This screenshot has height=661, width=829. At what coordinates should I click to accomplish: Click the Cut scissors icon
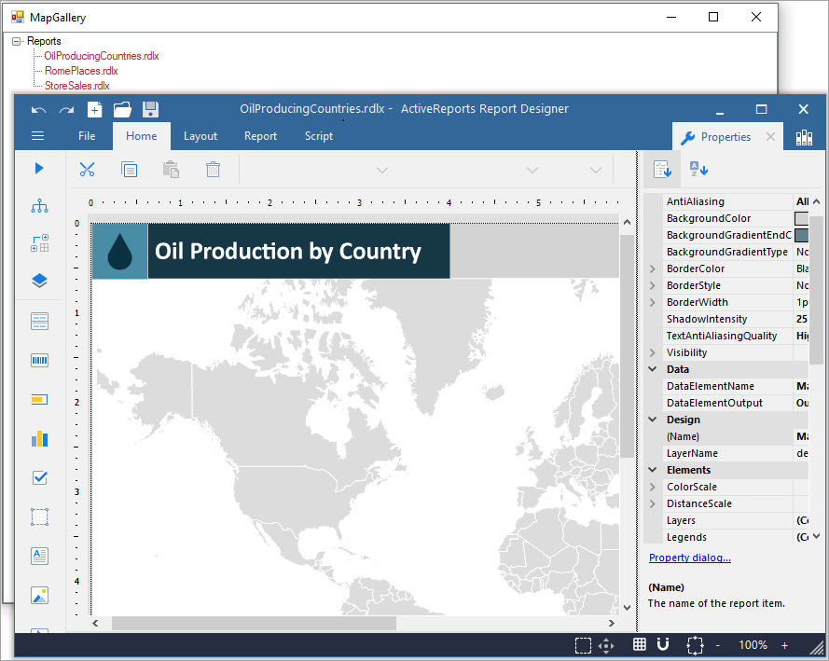point(87,170)
